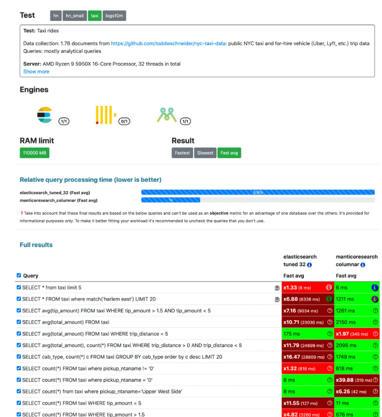Select the Elasticsearch engine logo
This screenshot has height=417, width=382.
pyautogui.click(x=45, y=115)
